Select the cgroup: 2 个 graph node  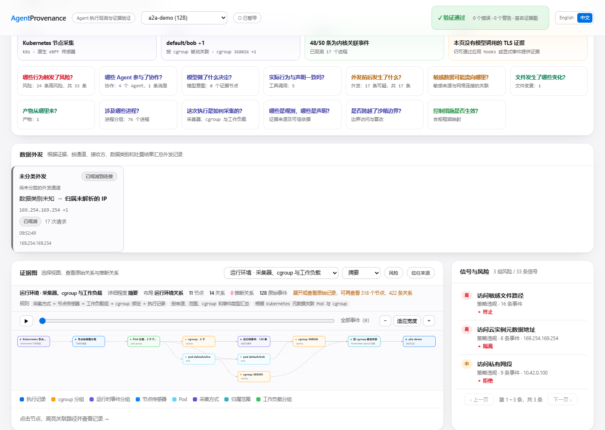199,341
